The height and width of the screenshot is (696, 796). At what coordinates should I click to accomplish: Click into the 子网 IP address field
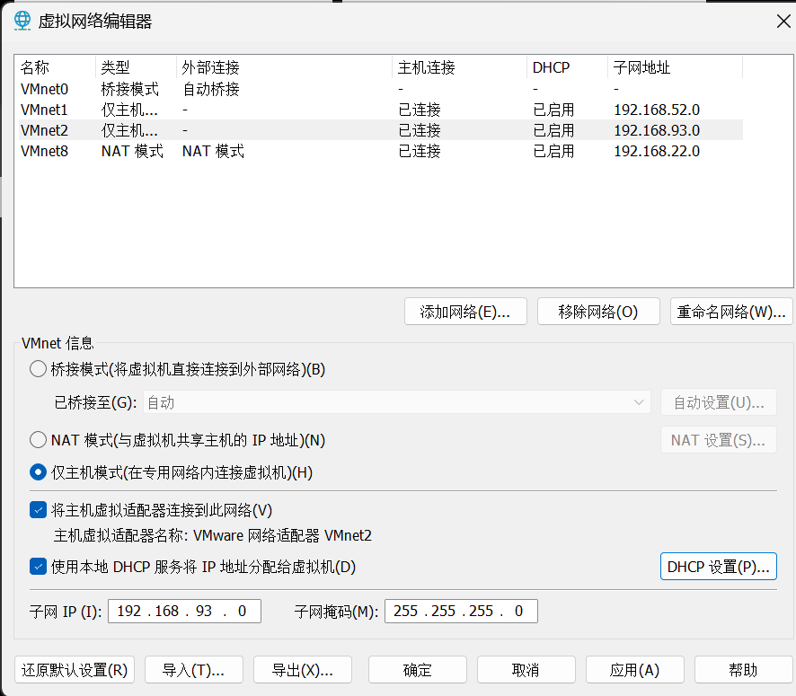click(x=184, y=612)
